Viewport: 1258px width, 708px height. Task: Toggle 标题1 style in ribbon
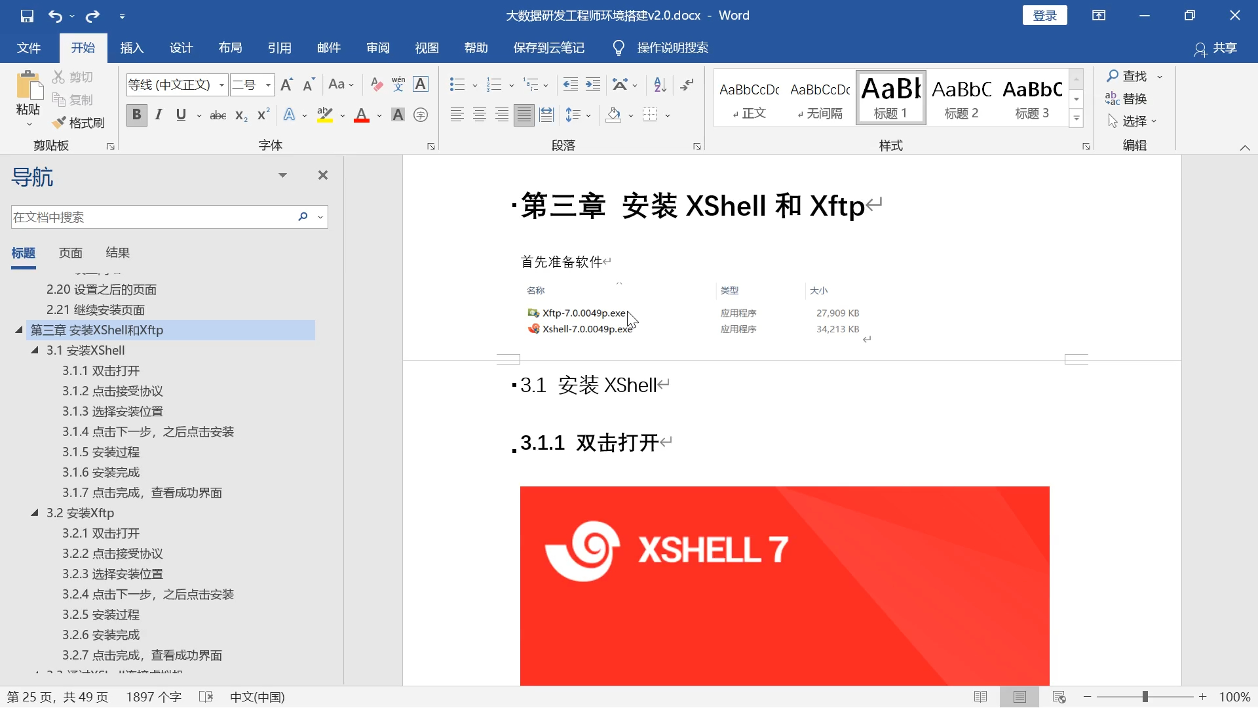891,98
